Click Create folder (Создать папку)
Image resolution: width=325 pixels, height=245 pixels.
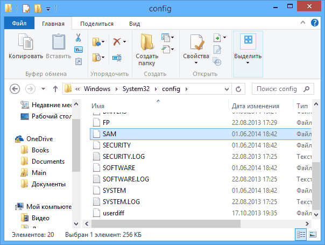pyautogui.click(x=147, y=50)
